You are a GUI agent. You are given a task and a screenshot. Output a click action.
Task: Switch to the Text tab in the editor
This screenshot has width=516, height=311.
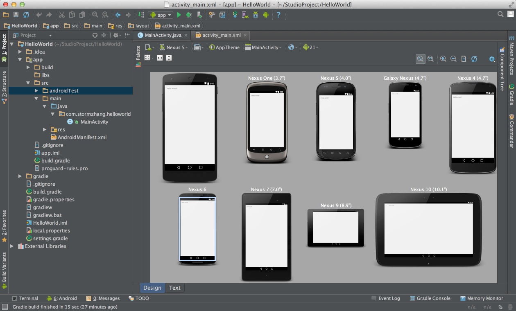[174, 288]
